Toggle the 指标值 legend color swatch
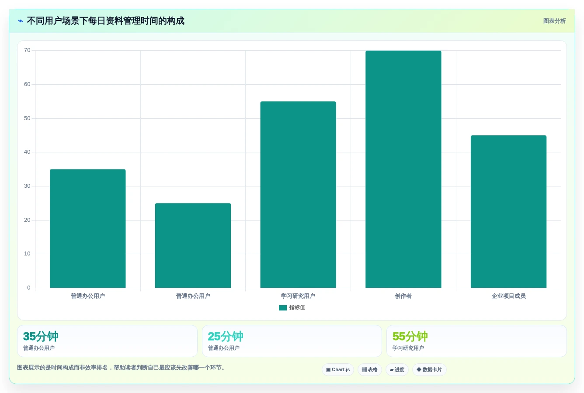584x393 pixels. coord(283,308)
